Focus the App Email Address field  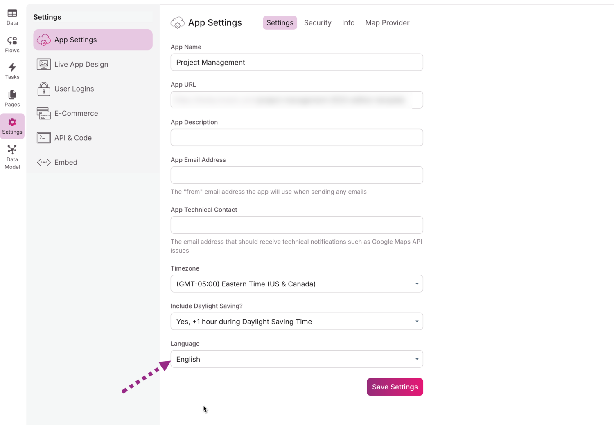296,175
